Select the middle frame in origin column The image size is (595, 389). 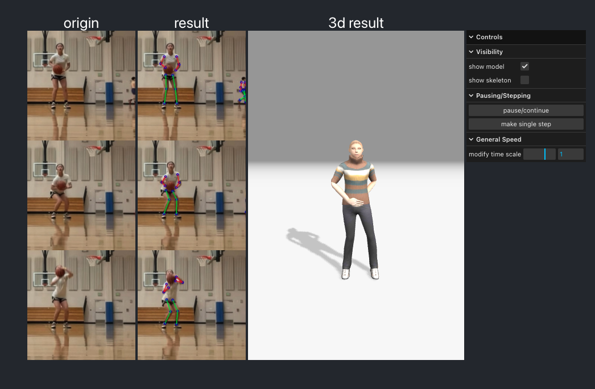click(x=81, y=195)
